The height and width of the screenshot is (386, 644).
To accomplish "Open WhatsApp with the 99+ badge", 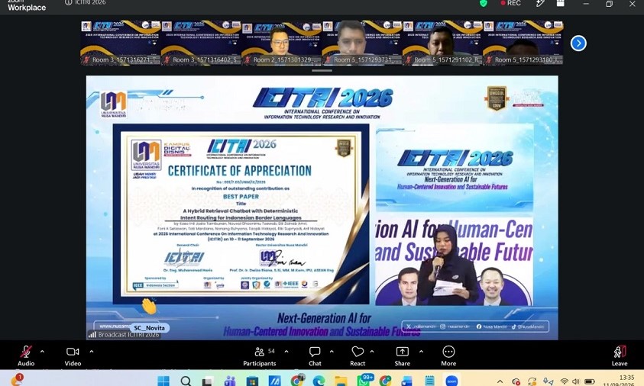I will (x=364, y=380).
